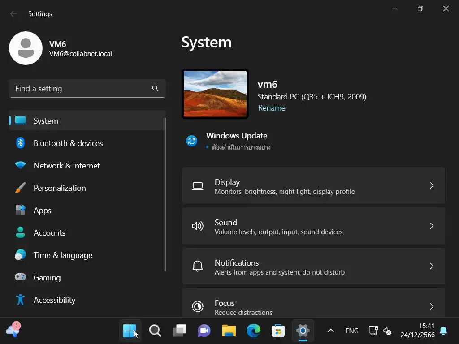Open Microsoft Store from the taskbar
Viewport: 459px width, 344px height.
click(278, 331)
